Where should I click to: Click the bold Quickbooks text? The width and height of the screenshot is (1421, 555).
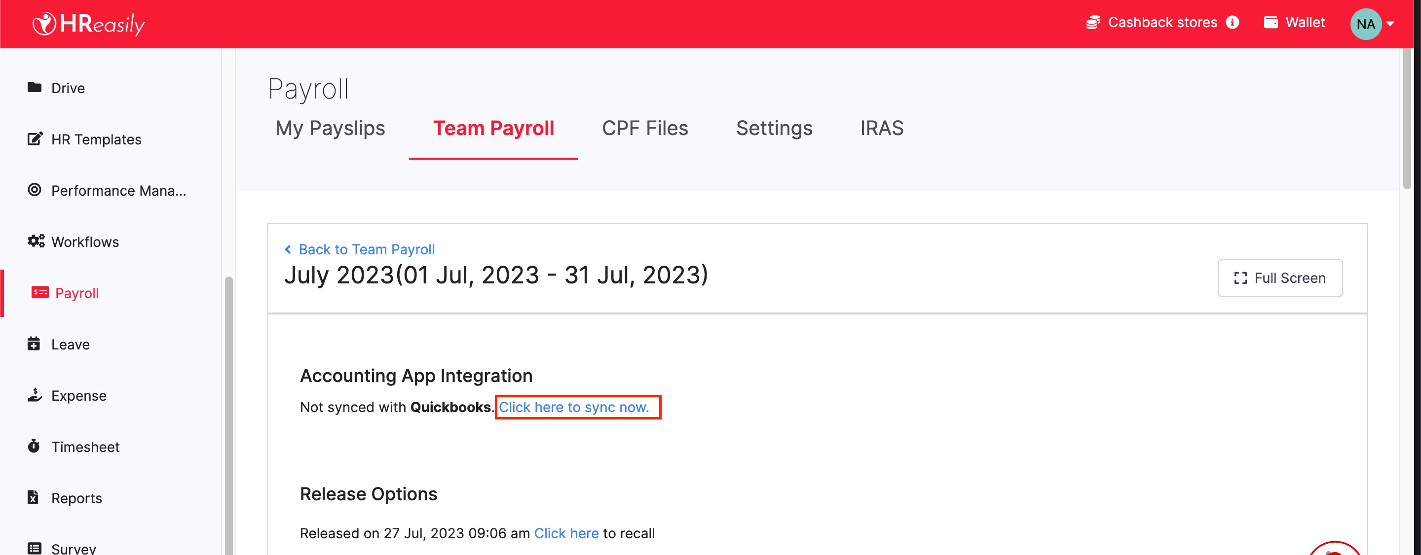pos(450,407)
